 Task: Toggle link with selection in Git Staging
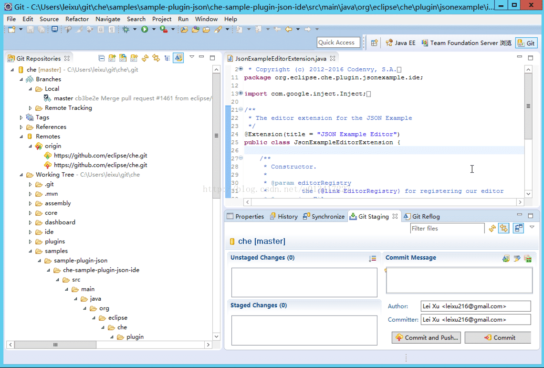(x=503, y=229)
